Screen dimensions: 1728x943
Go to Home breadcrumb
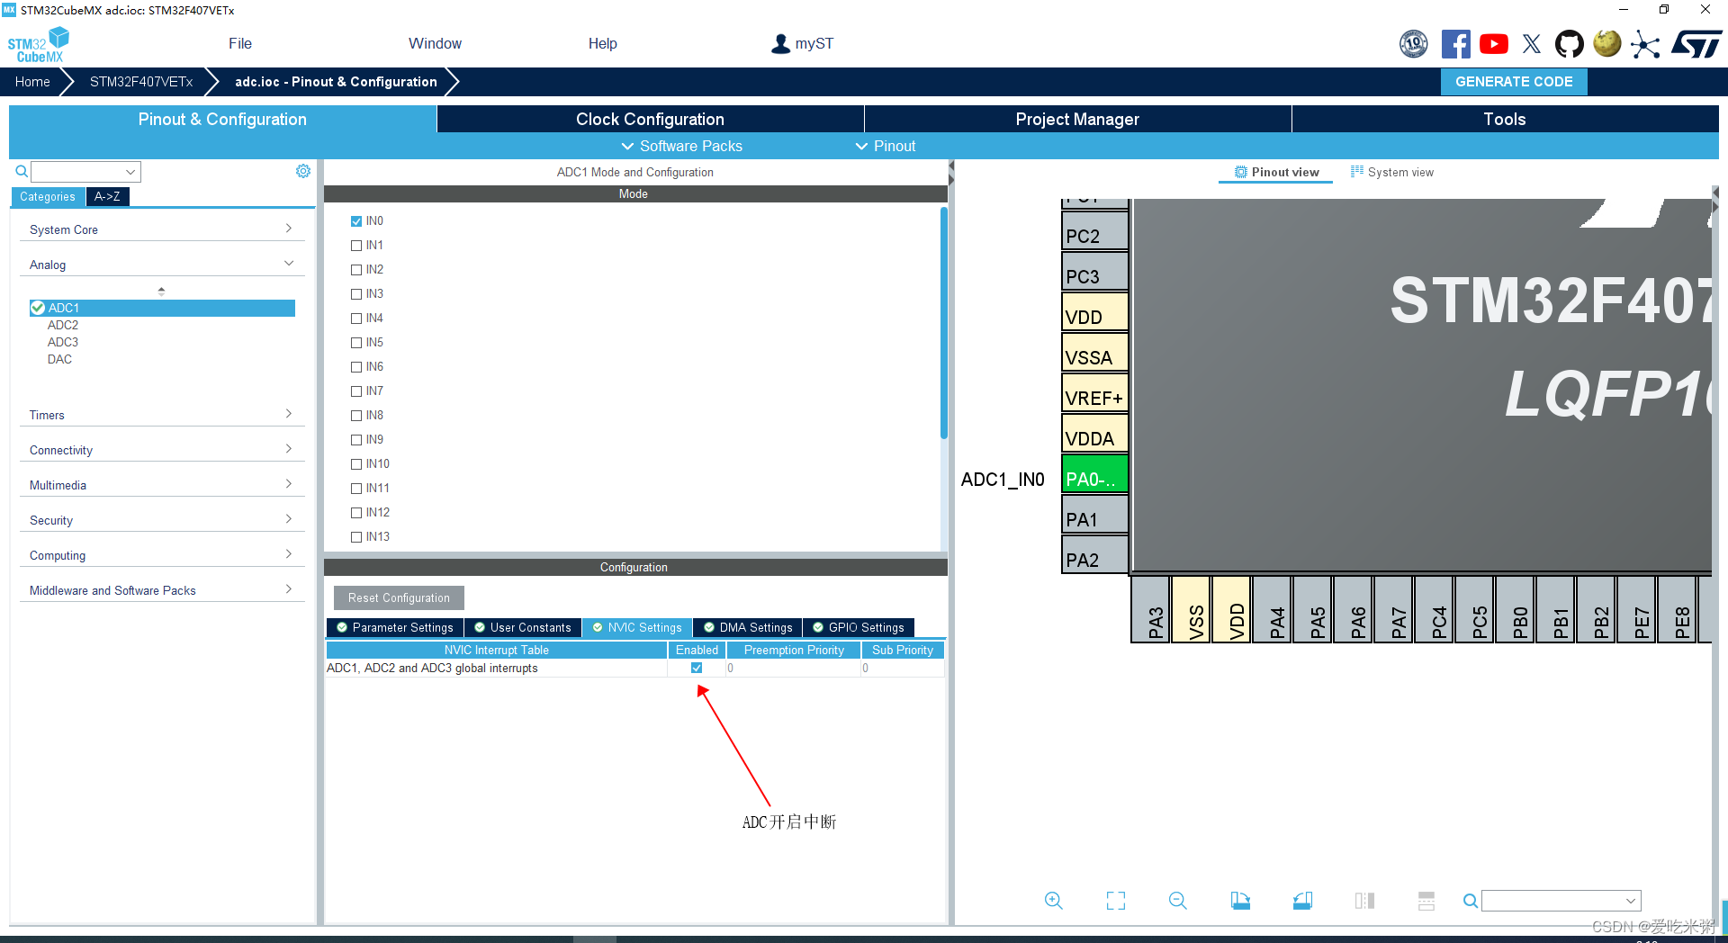(32, 82)
